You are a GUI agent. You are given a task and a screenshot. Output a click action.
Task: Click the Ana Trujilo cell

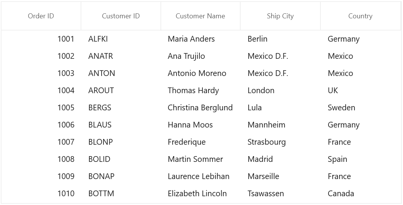coord(201,56)
